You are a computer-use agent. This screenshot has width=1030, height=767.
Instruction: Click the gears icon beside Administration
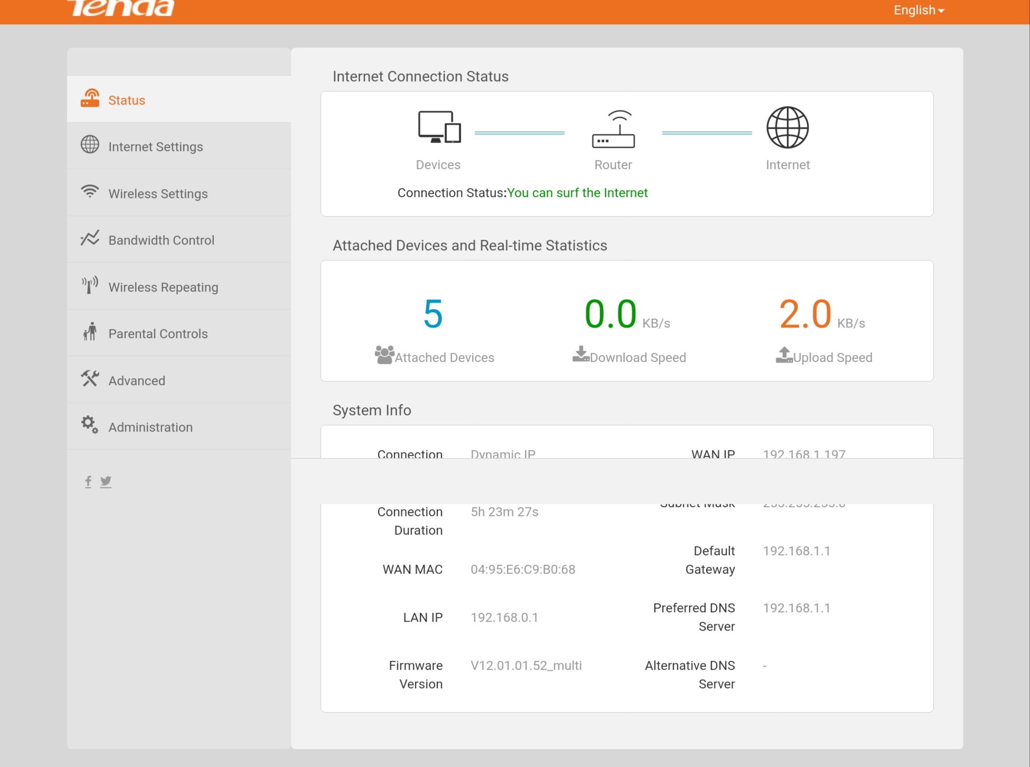[90, 425]
